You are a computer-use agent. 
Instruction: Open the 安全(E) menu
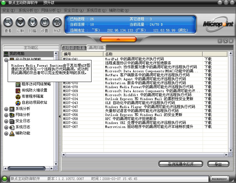(x=9, y=10)
